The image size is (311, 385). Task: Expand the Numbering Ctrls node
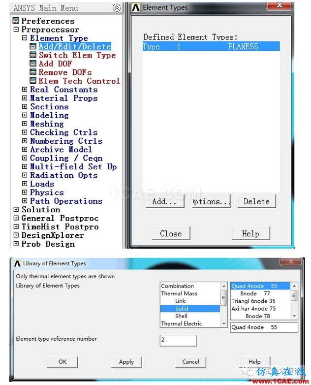[x=25, y=141]
